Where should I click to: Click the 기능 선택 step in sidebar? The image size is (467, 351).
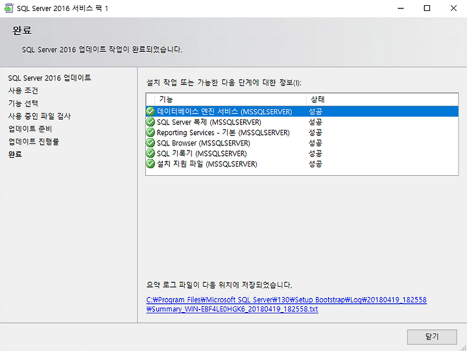(23, 103)
